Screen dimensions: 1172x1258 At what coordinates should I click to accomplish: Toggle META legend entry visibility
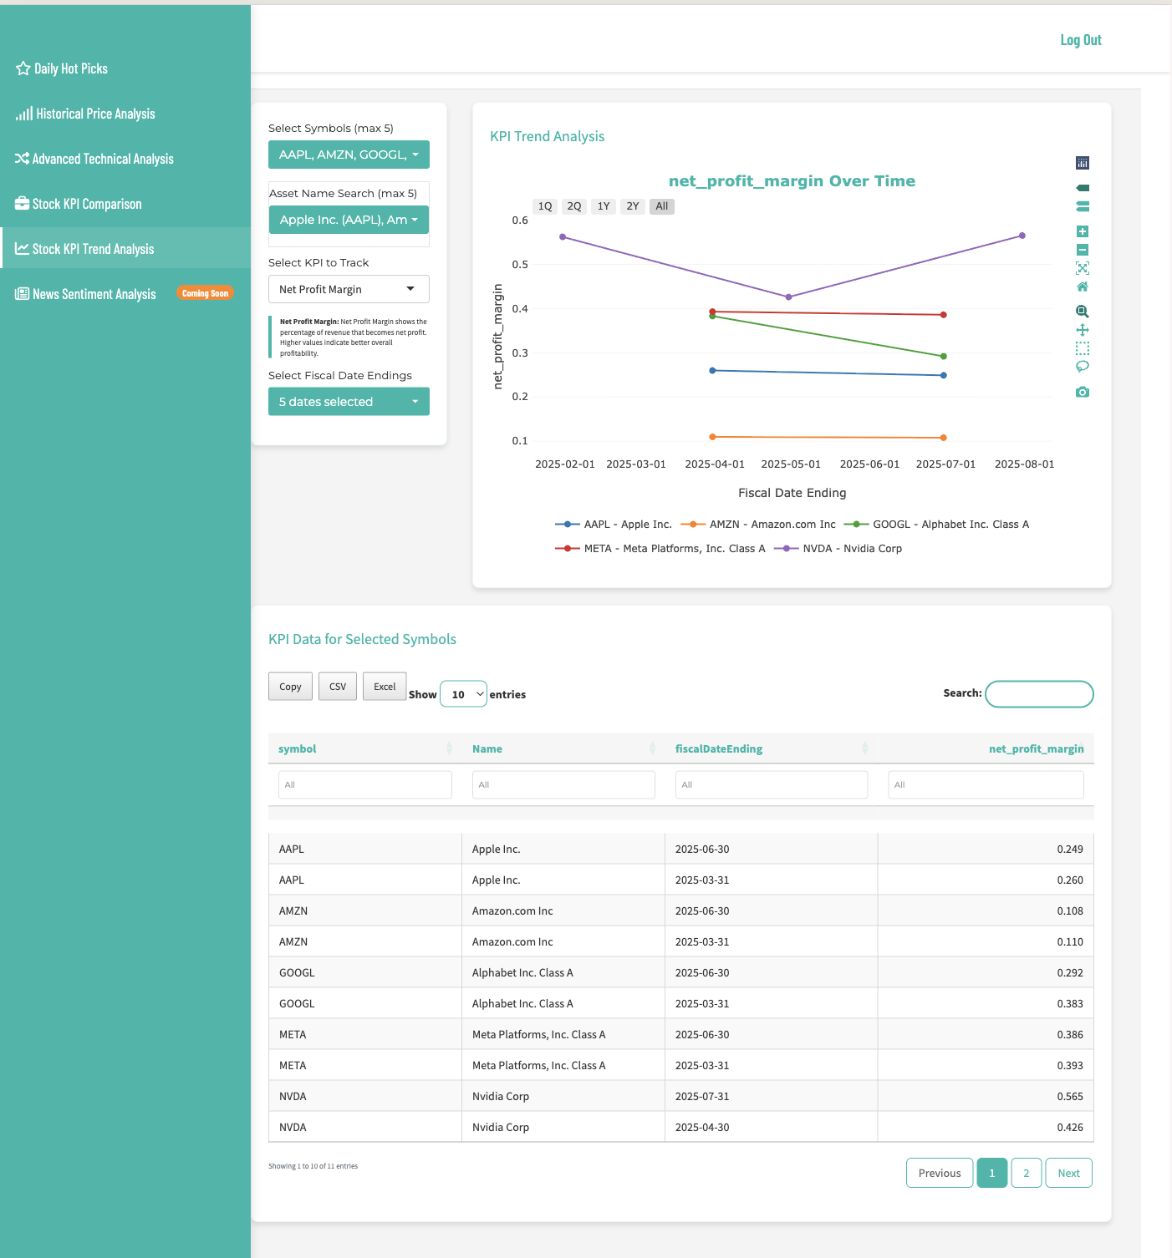pos(660,549)
